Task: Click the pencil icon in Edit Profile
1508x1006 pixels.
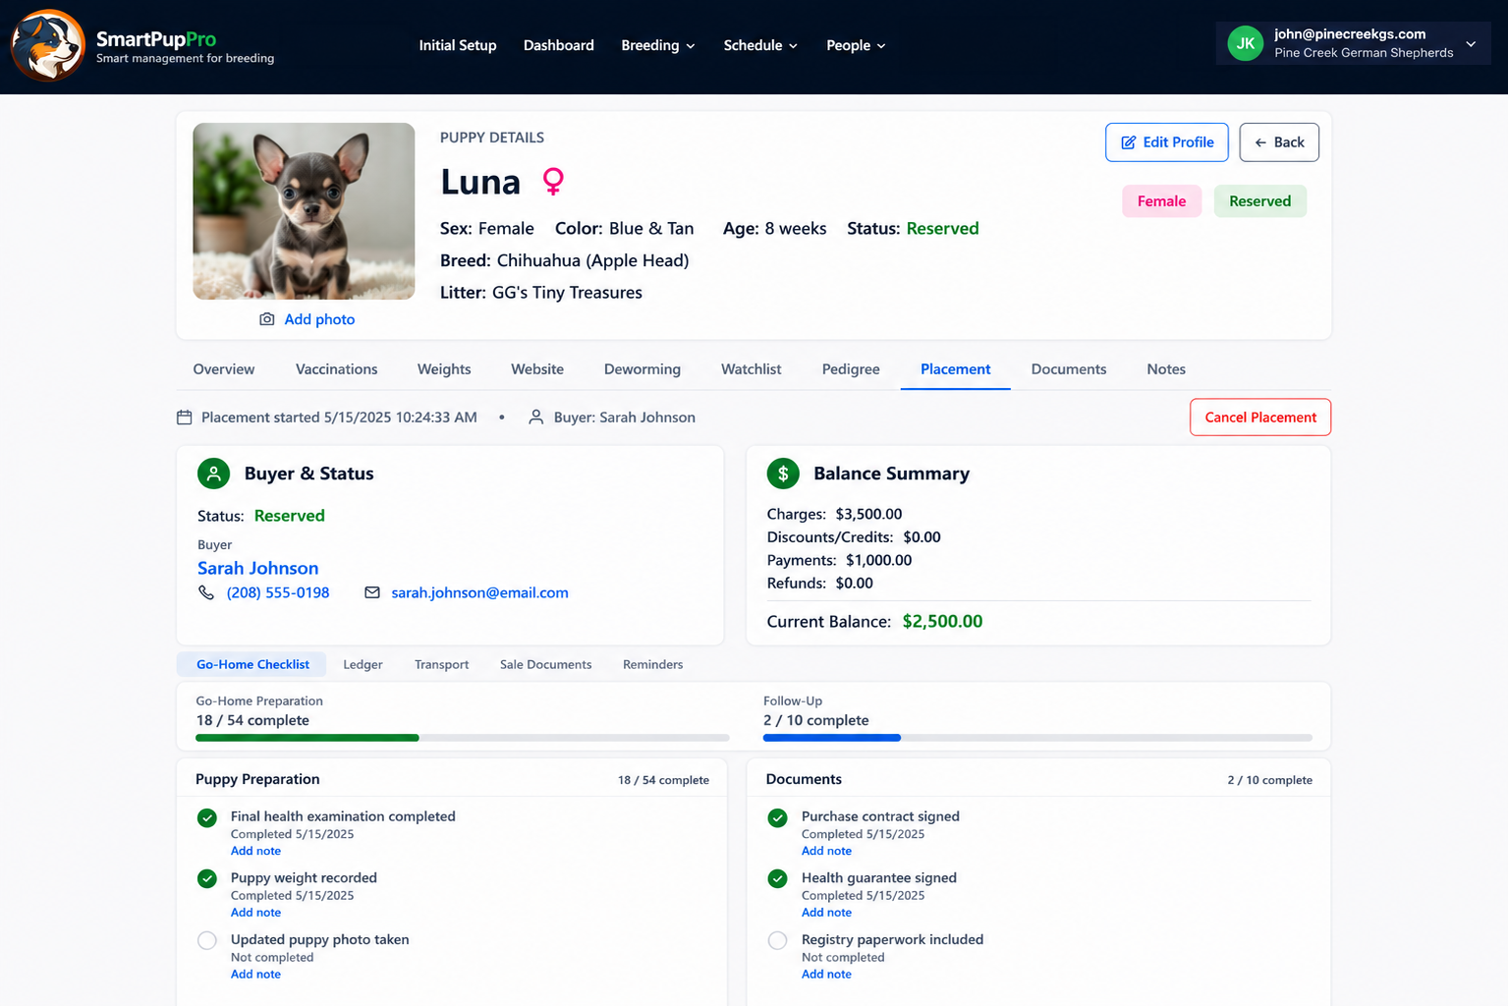Action: (1129, 142)
